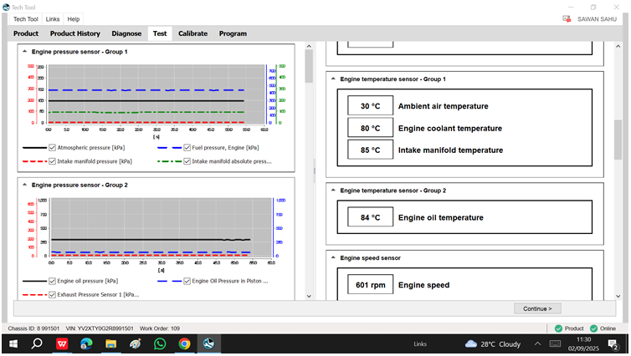The height and width of the screenshot is (356, 631).
Task: Uncheck Exhaust Pressure Sensor 1 checkbox
Action: coord(53,295)
